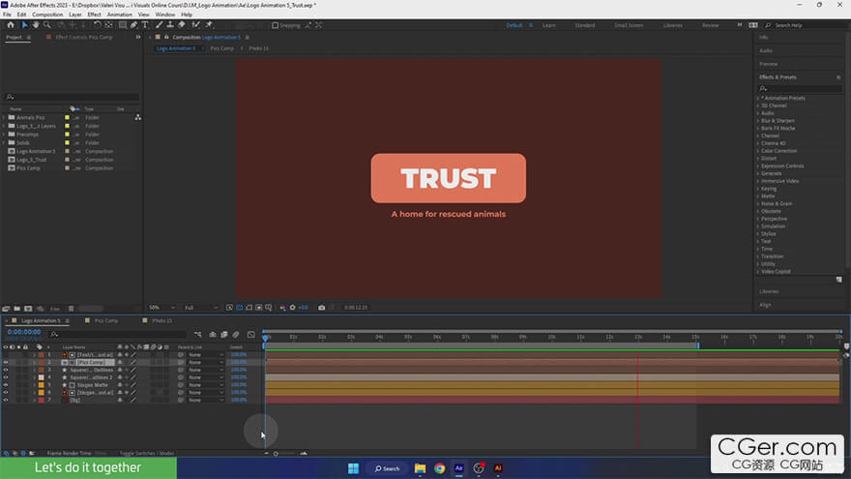Click timeline zoom slider at bottom
The width and height of the screenshot is (851, 479).
[x=284, y=454]
